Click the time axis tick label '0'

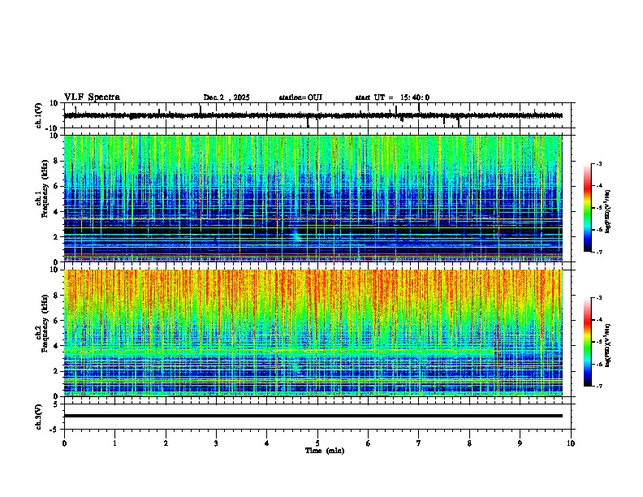pos(64,443)
